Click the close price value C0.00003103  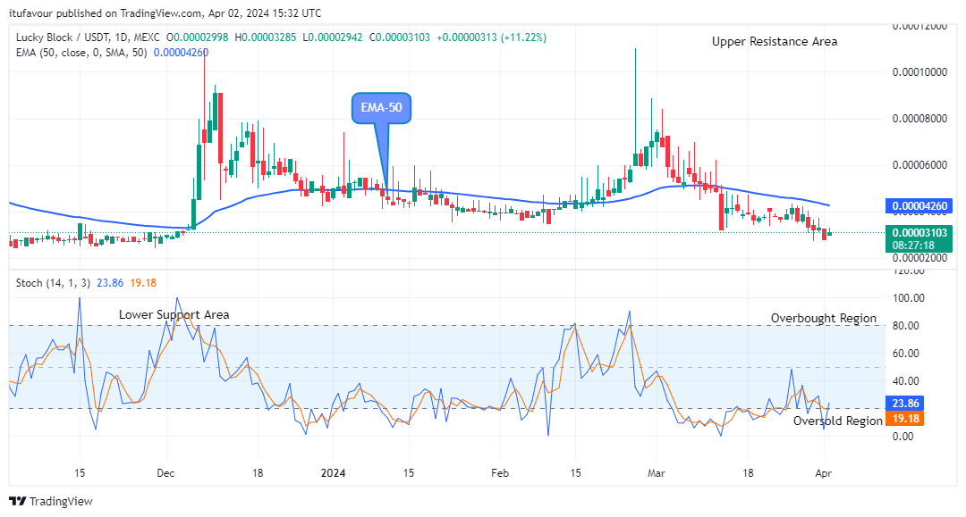[400, 38]
